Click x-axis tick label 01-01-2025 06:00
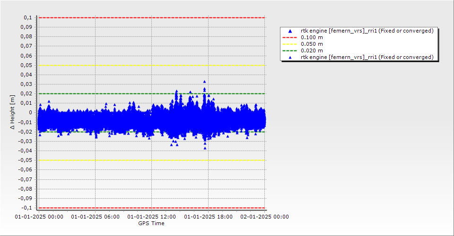454x236 pixels. pyautogui.click(x=95, y=217)
